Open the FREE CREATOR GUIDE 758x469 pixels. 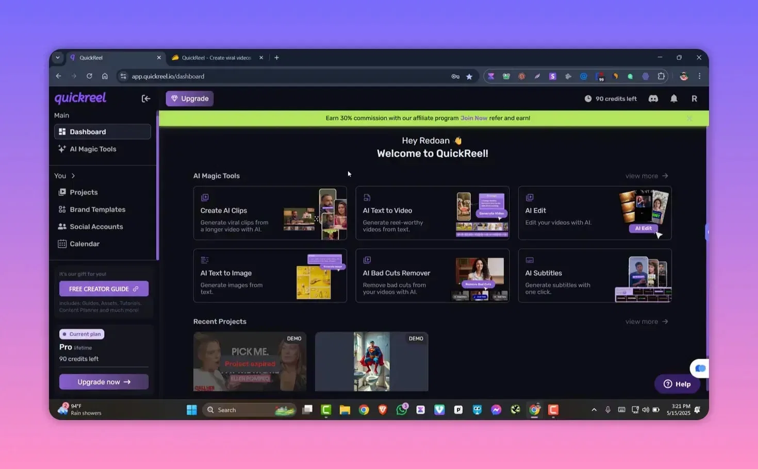point(104,289)
